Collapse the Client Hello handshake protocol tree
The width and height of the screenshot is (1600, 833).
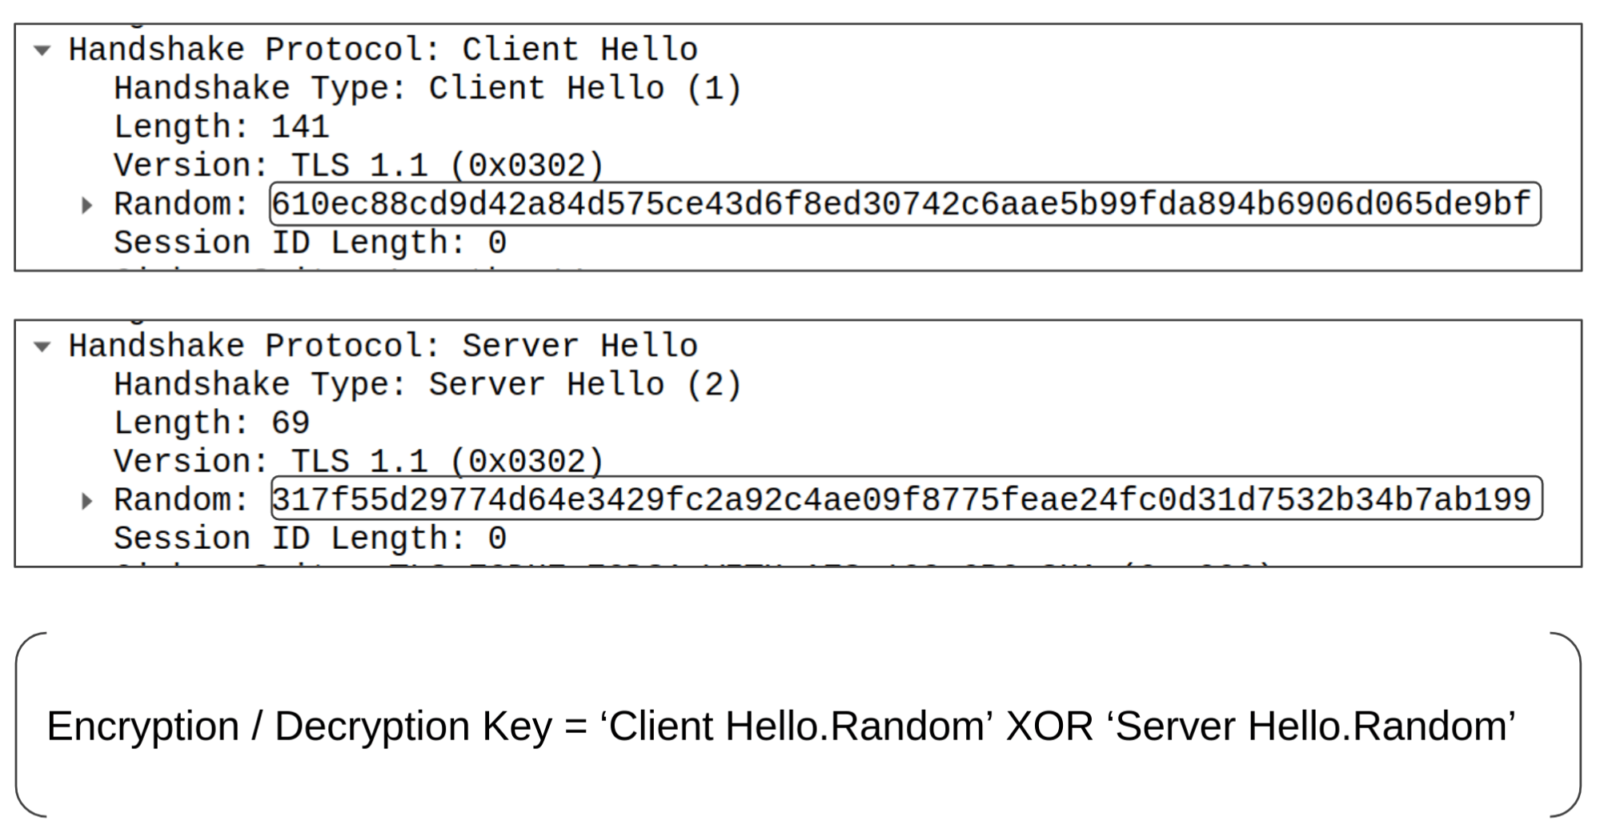click(42, 50)
